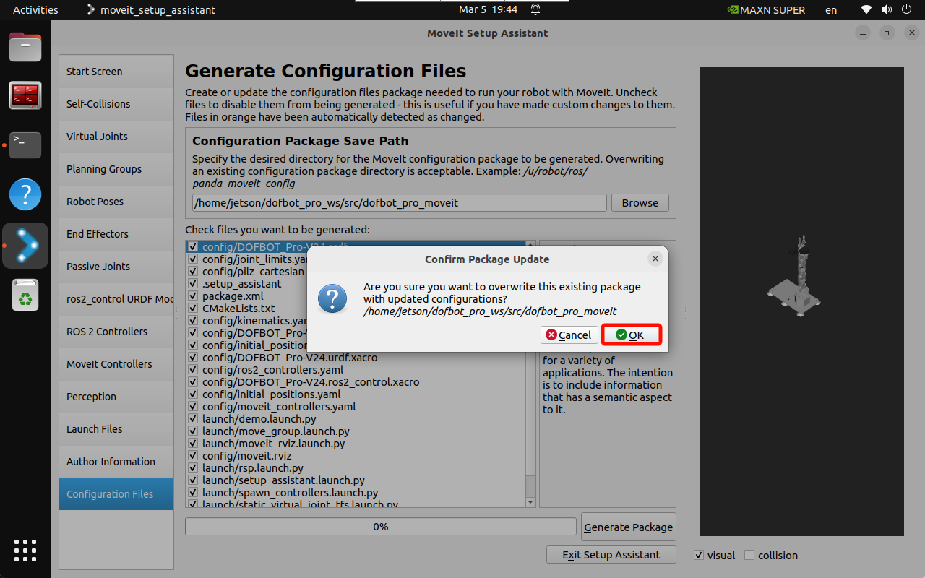The image size is (925, 578).
Task: Click the configuration package save path field
Action: tap(400, 203)
